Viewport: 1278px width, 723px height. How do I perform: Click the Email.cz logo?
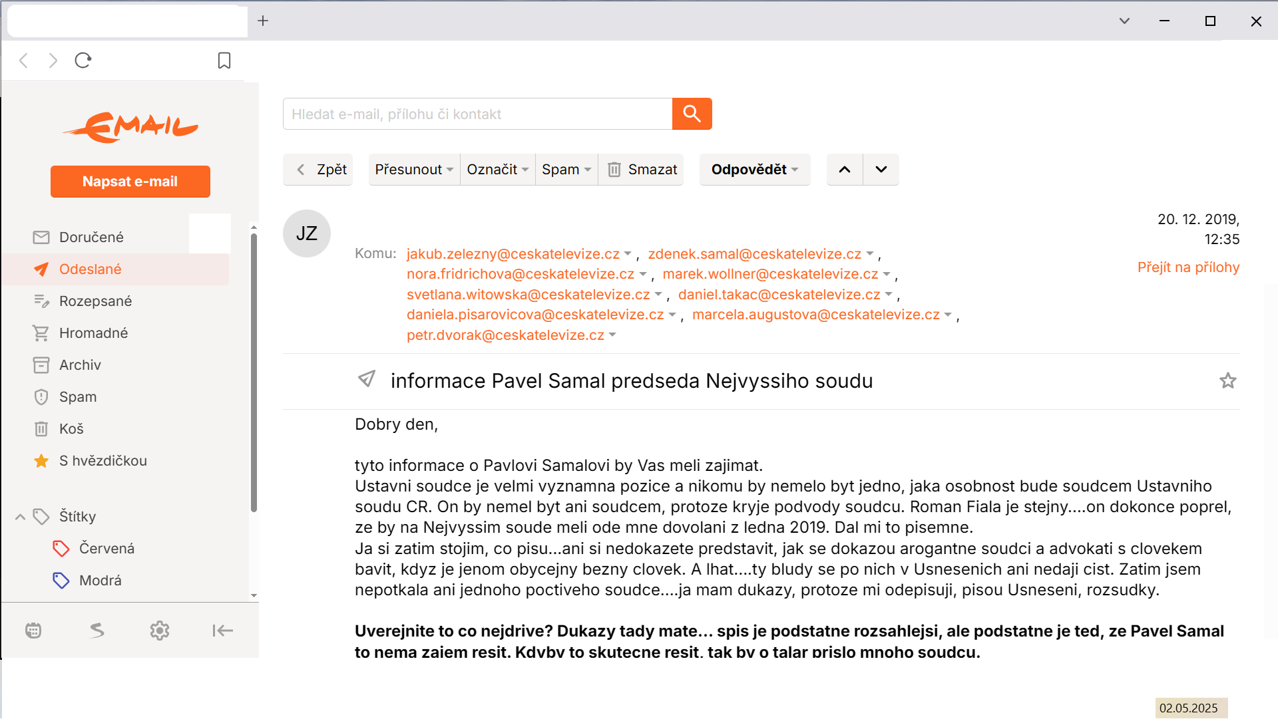(130, 128)
